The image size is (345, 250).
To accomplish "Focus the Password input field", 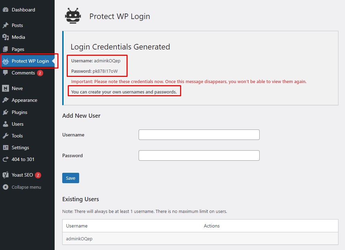I will coord(199,155).
